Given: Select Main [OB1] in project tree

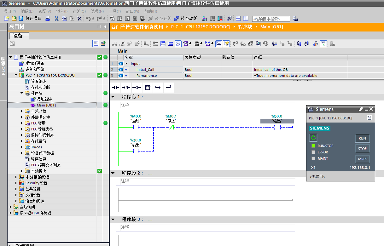Looking at the screenshot, I should (x=46, y=105).
